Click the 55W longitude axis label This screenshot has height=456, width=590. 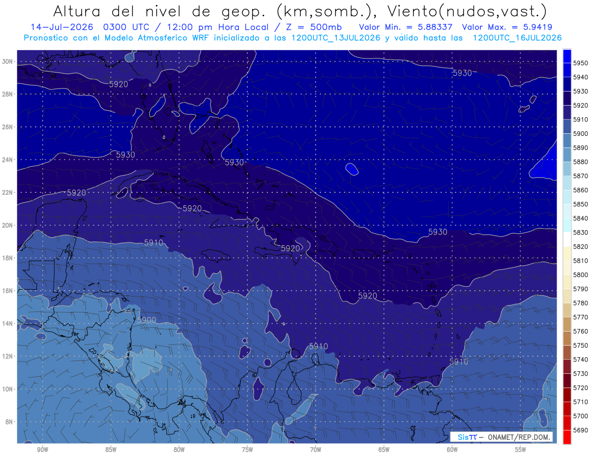point(521,450)
